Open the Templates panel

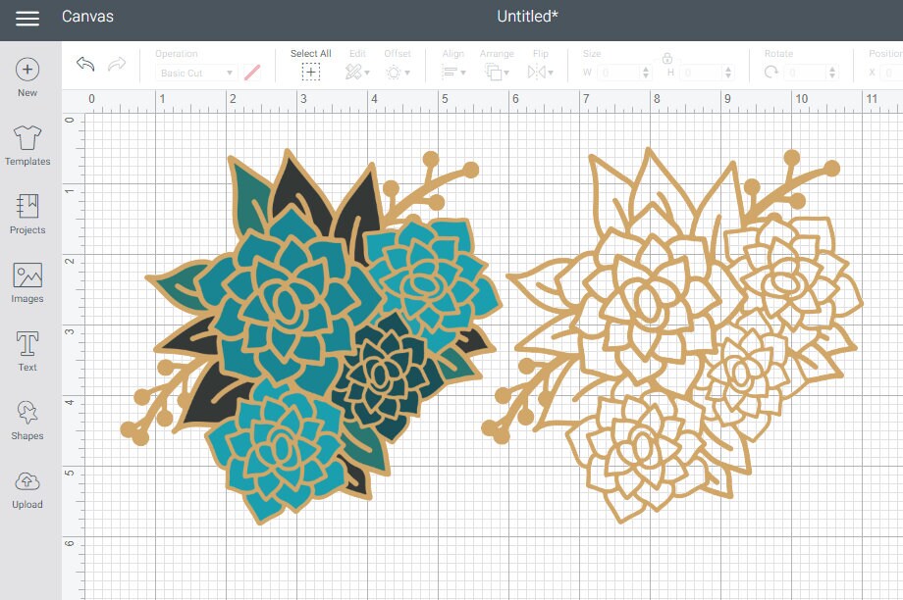point(27,143)
